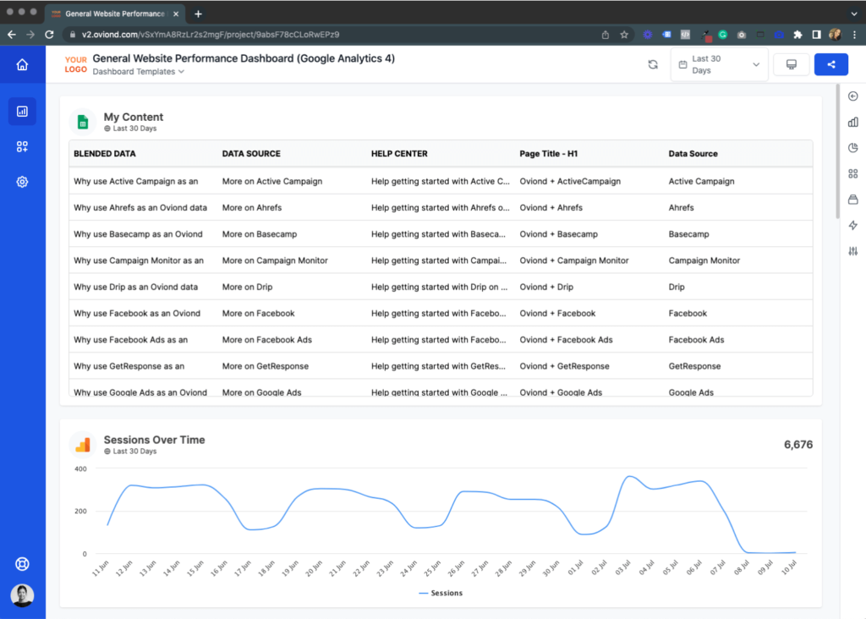Image resolution: width=866 pixels, height=619 pixels.
Task: Click the More on Facebook Ads cell
Action: point(266,340)
